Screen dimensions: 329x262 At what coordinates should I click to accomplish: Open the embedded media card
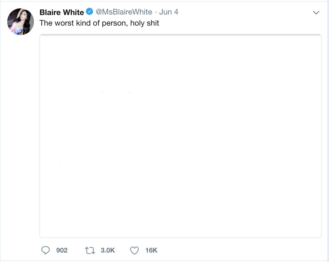pyautogui.click(x=180, y=136)
